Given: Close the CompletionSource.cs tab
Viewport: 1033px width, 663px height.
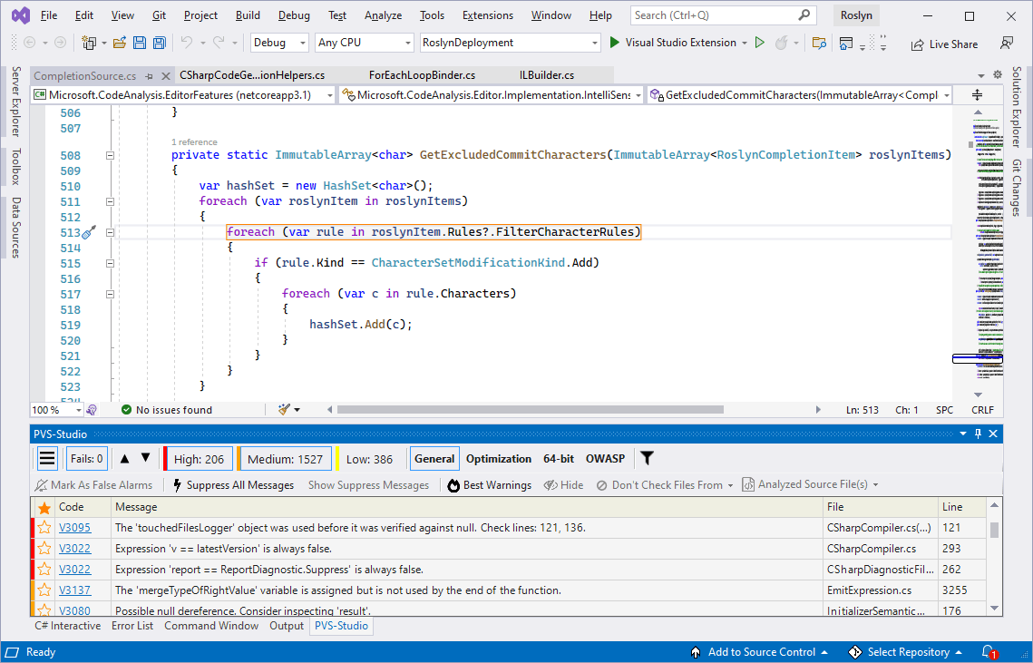Looking at the screenshot, I should pos(166,76).
